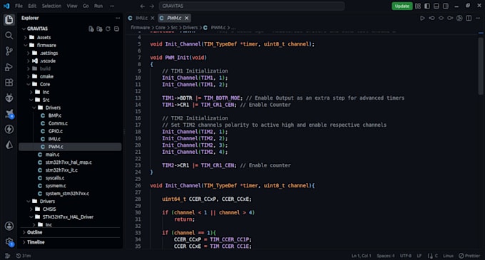Open the overflow menu after Run
The image size is (485, 260).
click(112, 6)
